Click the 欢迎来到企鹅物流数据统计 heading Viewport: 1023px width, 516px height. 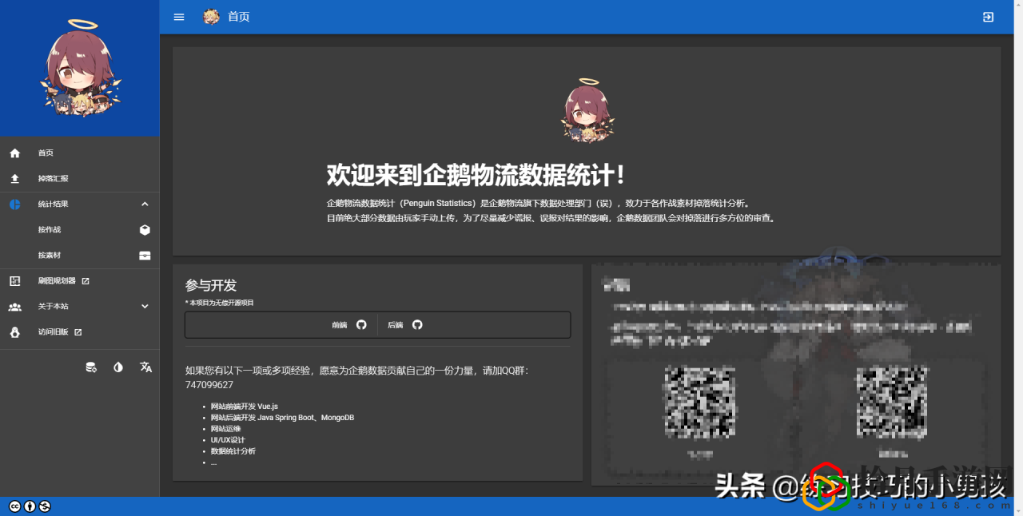click(x=476, y=176)
